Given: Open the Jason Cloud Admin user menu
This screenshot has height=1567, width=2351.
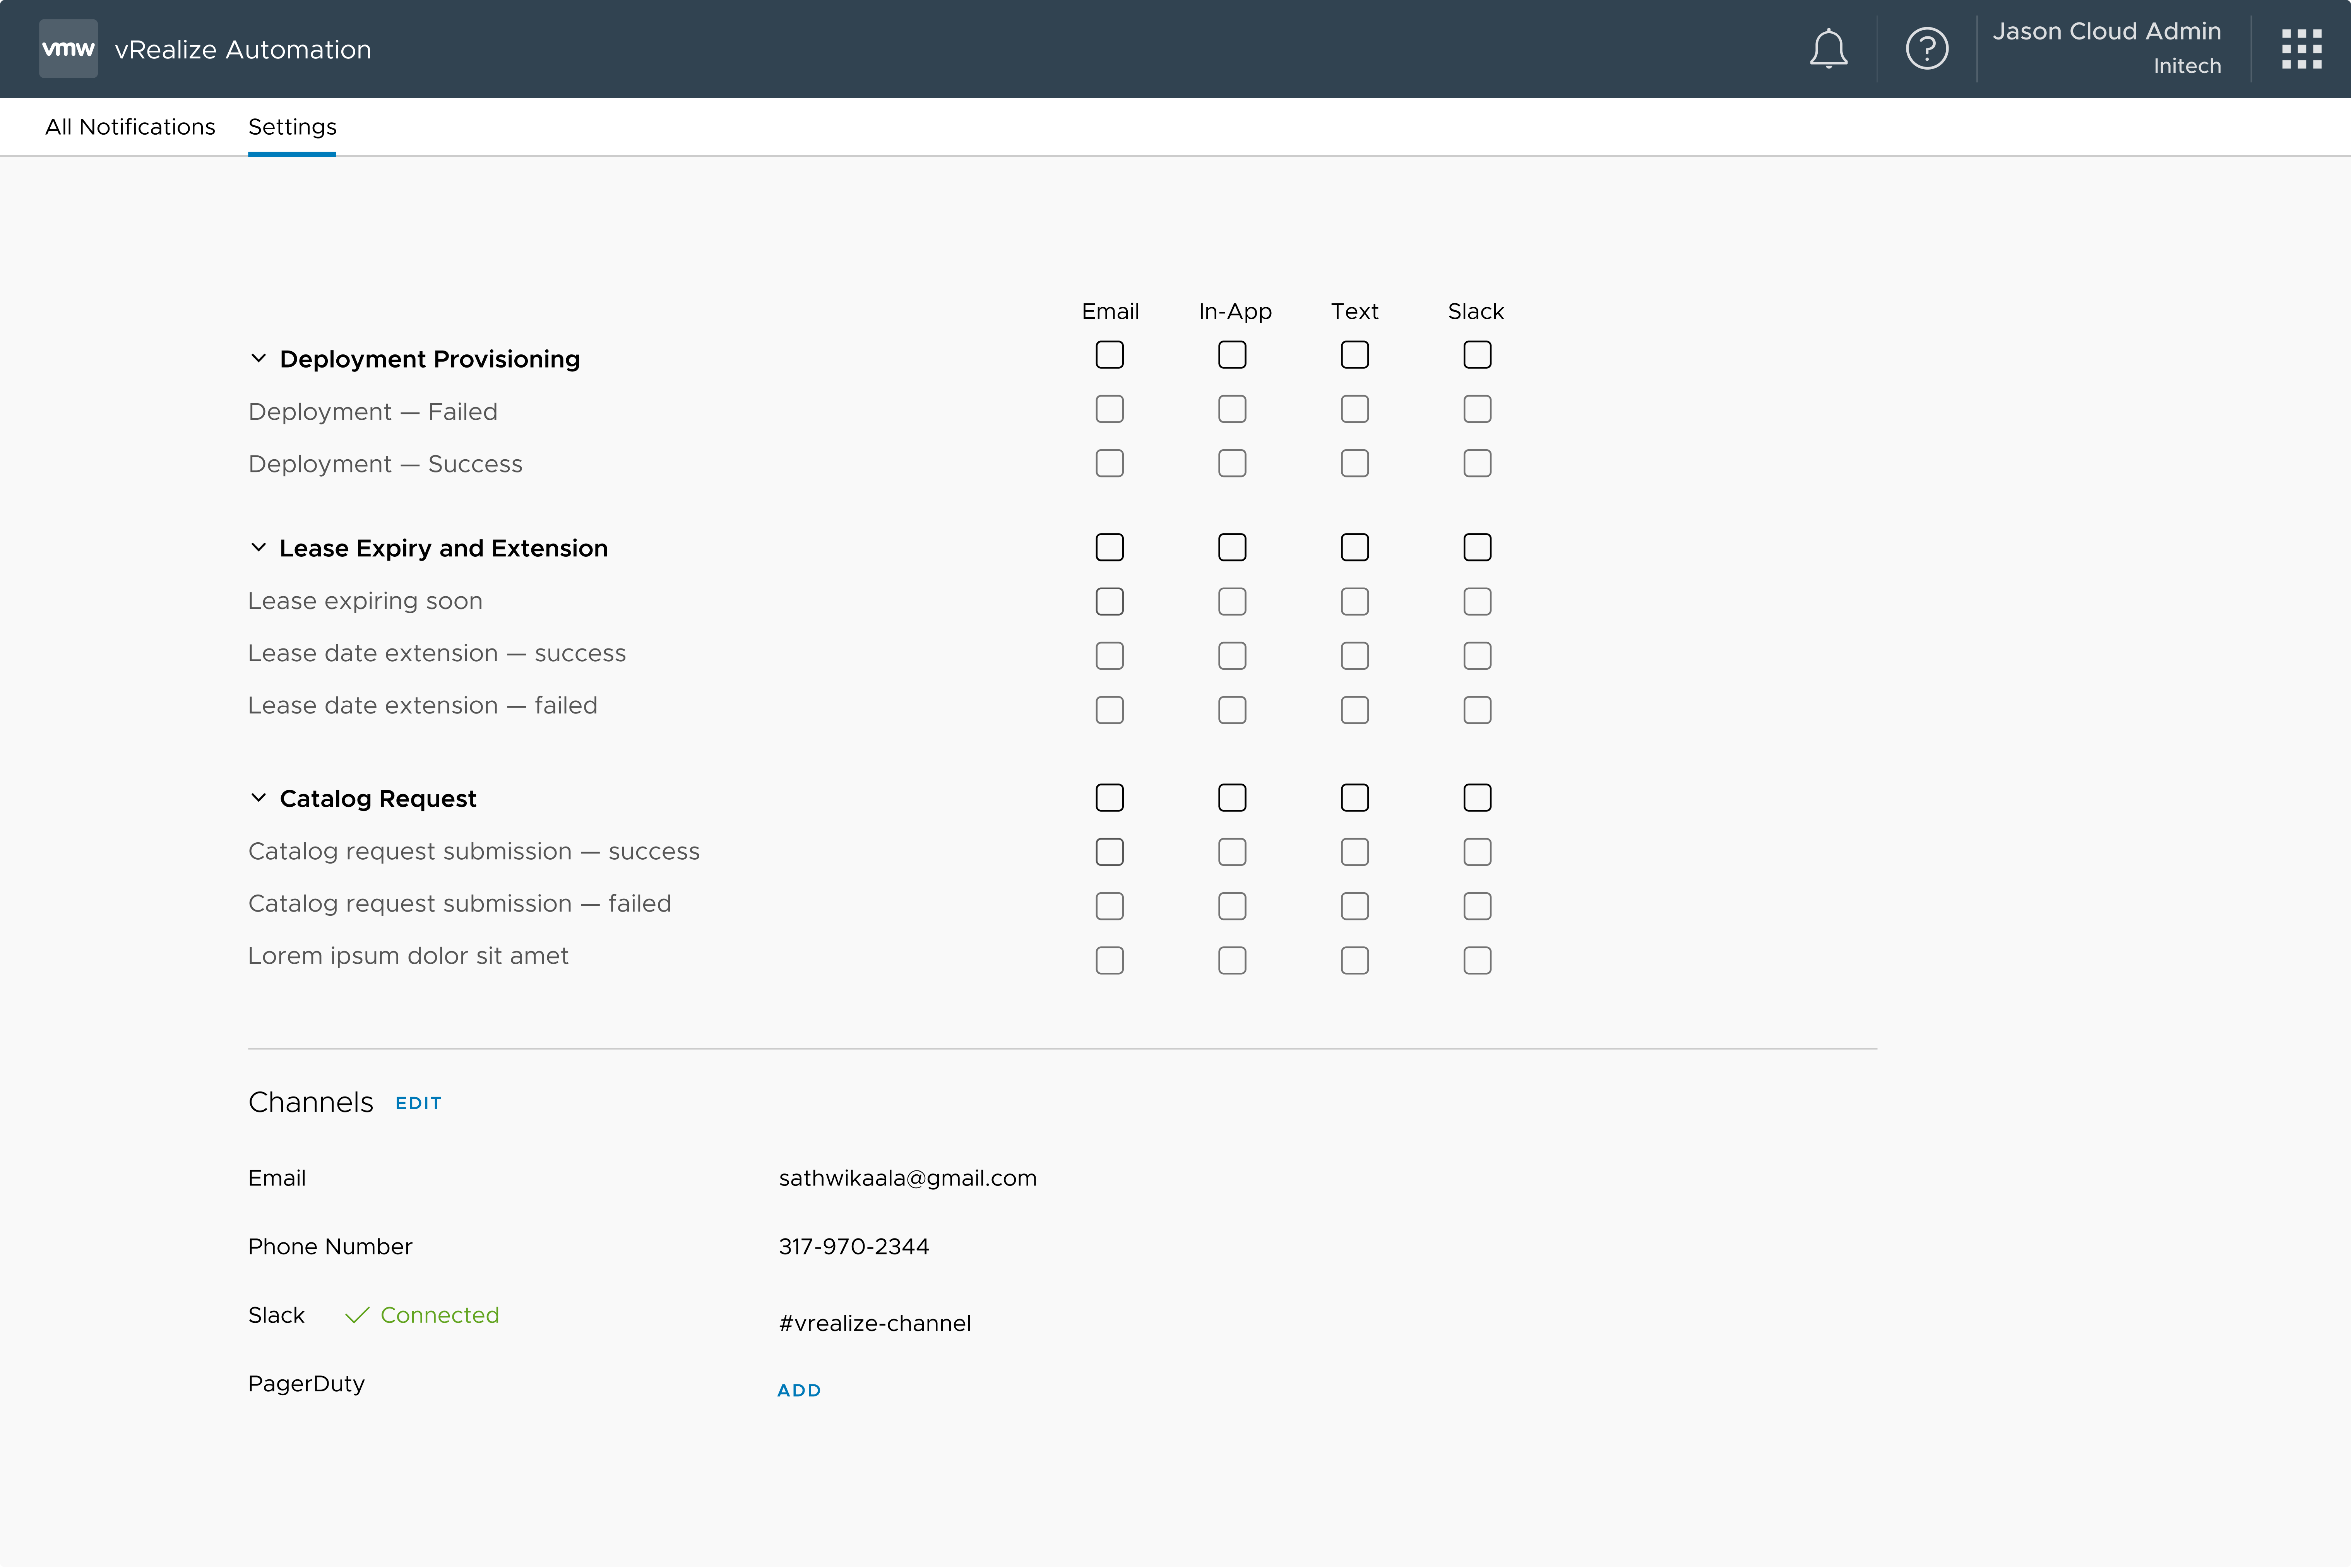Looking at the screenshot, I should (2107, 48).
